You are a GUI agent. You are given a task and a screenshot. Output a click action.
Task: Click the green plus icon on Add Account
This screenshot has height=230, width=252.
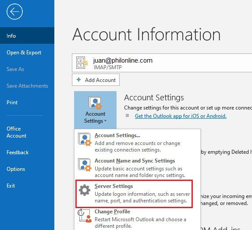click(78, 79)
